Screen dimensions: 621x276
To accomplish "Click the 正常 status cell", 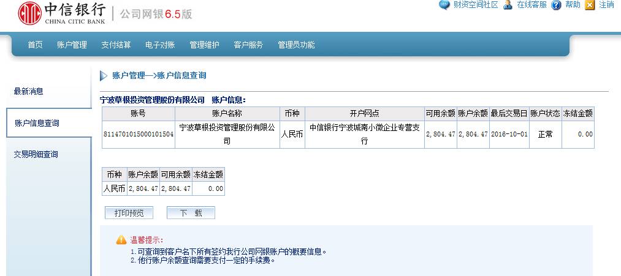I will pos(546,134).
